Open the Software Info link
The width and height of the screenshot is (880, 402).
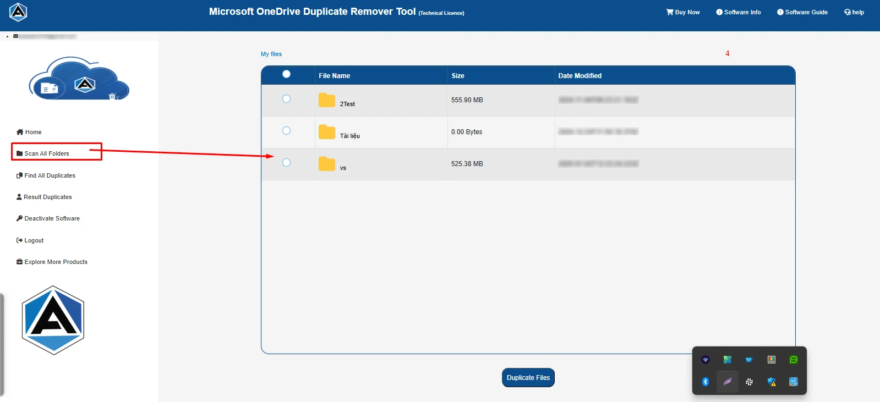click(739, 12)
